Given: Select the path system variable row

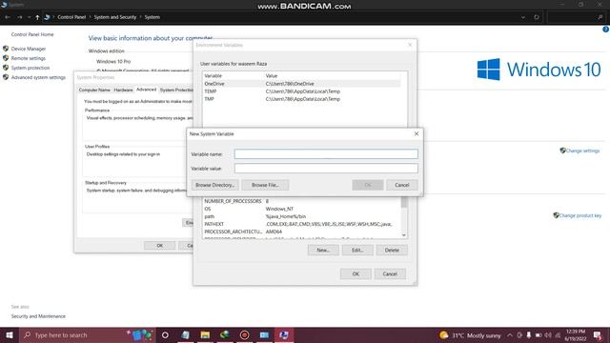Looking at the screenshot, I should tap(302, 216).
